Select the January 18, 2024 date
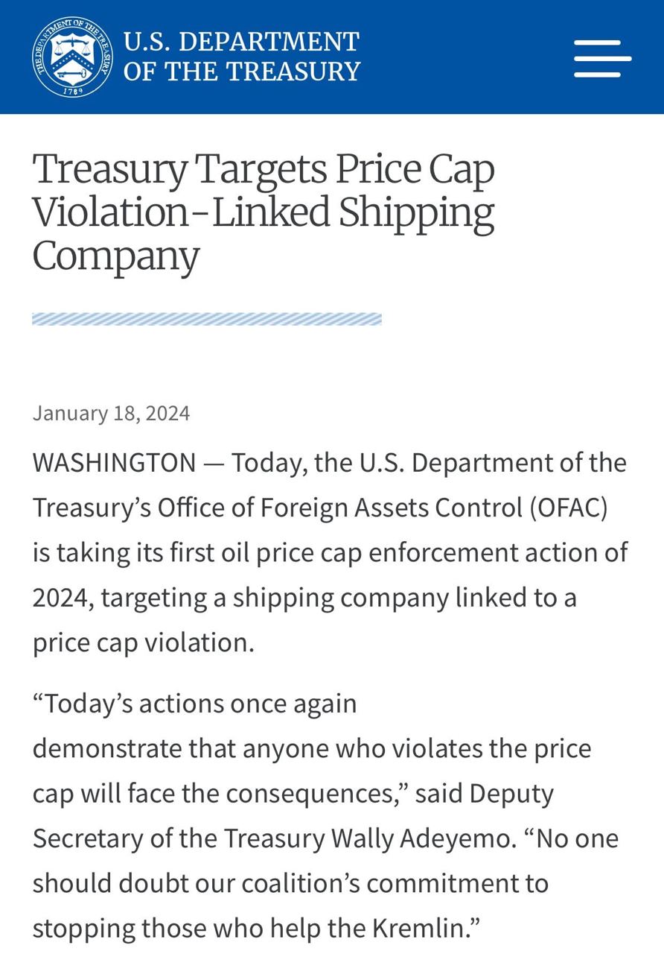 pos(111,413)
